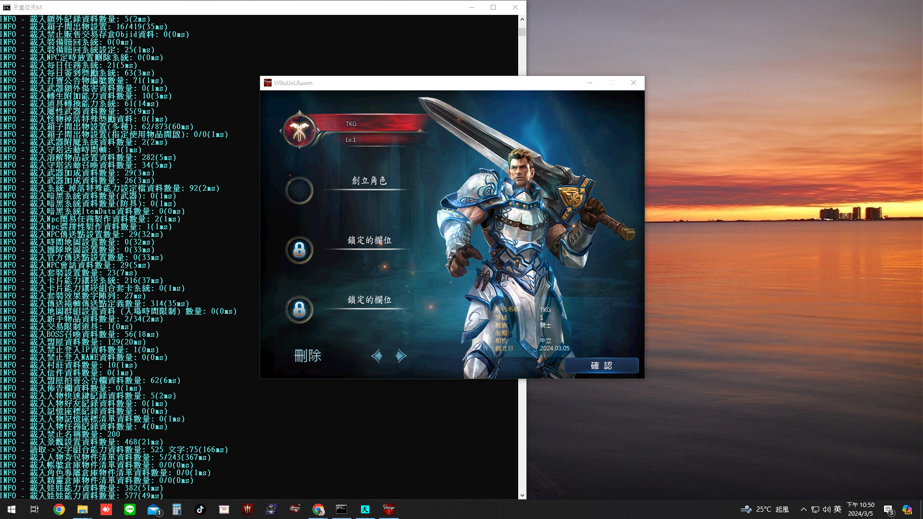
Task: Open the weather widget showing 25°C 起風
Action: (x=765, y=509)
